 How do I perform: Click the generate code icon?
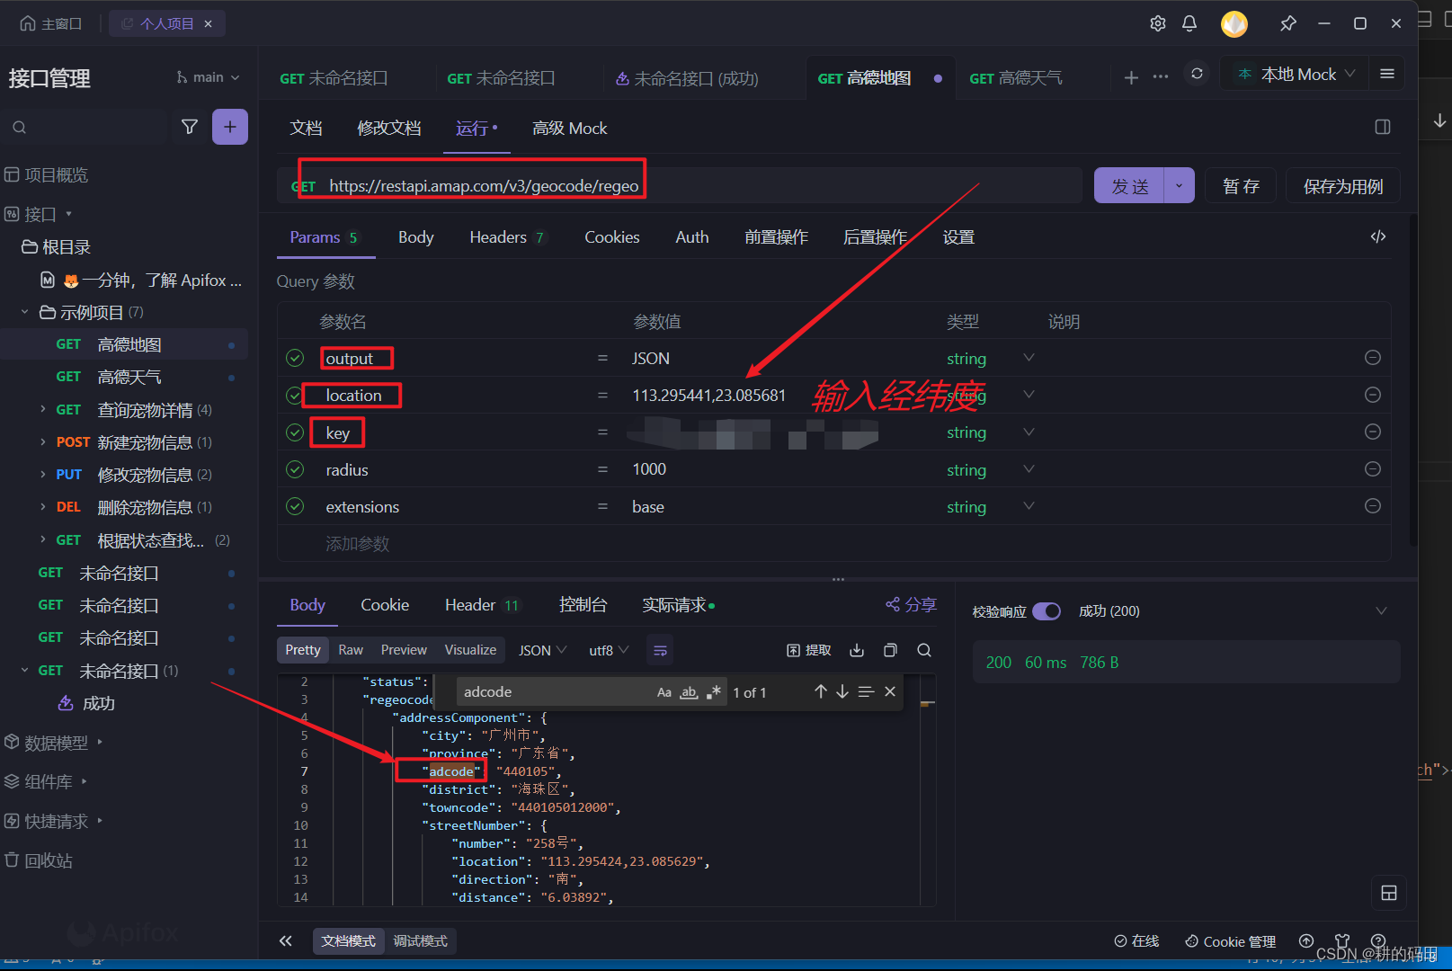click(1378, 236)
